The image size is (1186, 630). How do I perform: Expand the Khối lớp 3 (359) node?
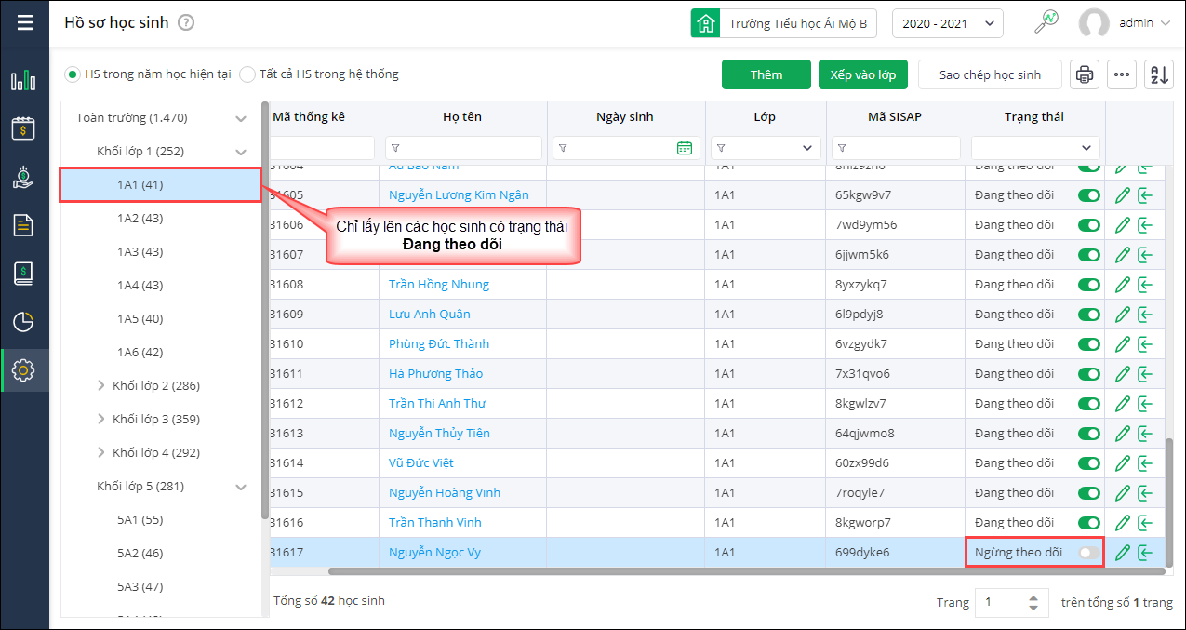coord(101,419)
